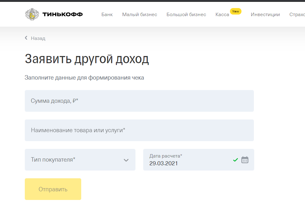Image resolution: width=305 pixels, height=221 pixels.
Task: Open the Малый бизнес menu item
Action: (140, 15)
